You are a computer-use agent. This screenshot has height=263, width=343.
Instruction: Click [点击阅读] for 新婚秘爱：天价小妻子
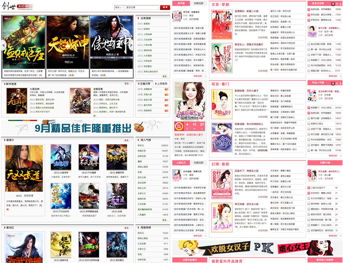(x=263, y=117)
